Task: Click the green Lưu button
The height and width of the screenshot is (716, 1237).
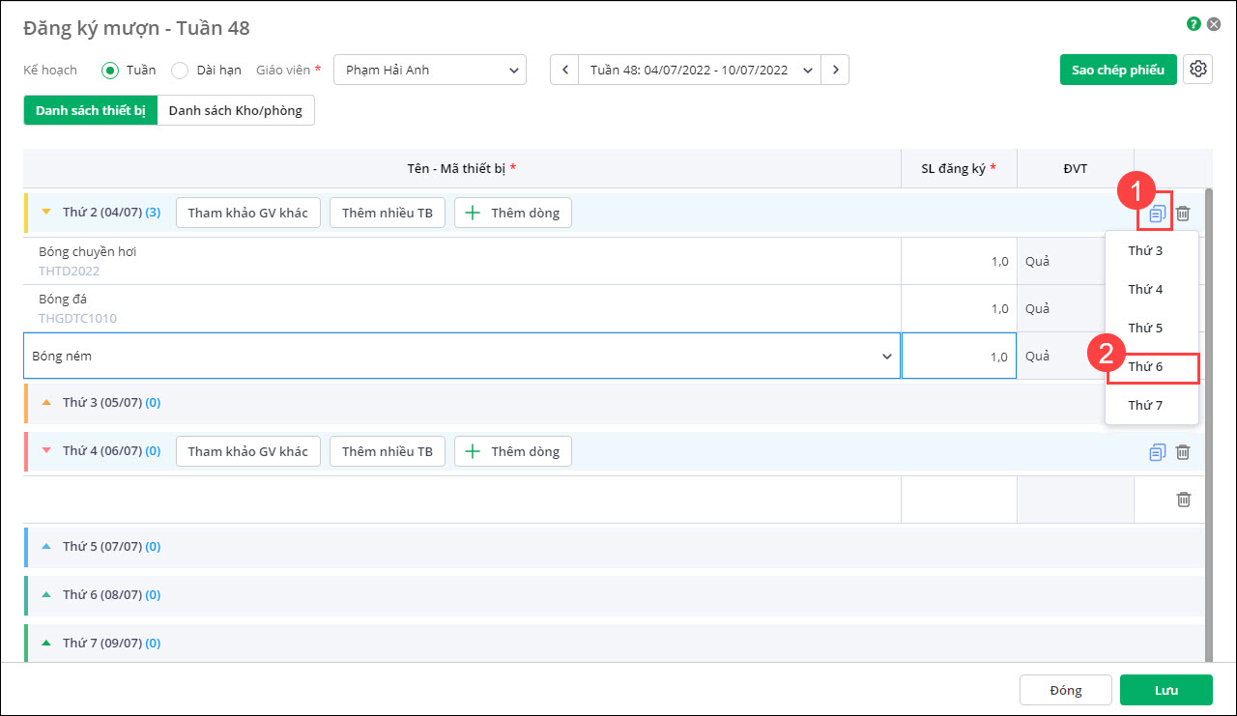Action: (1166, 691)
